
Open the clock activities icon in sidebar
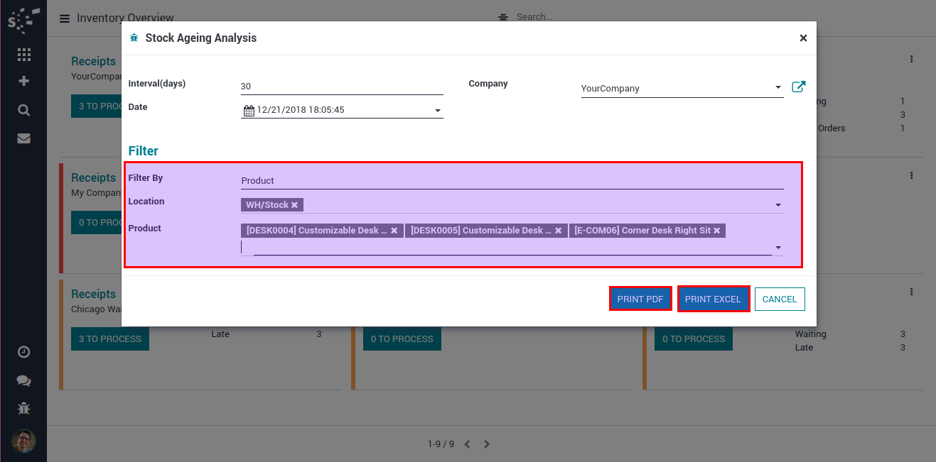point(23,352)
